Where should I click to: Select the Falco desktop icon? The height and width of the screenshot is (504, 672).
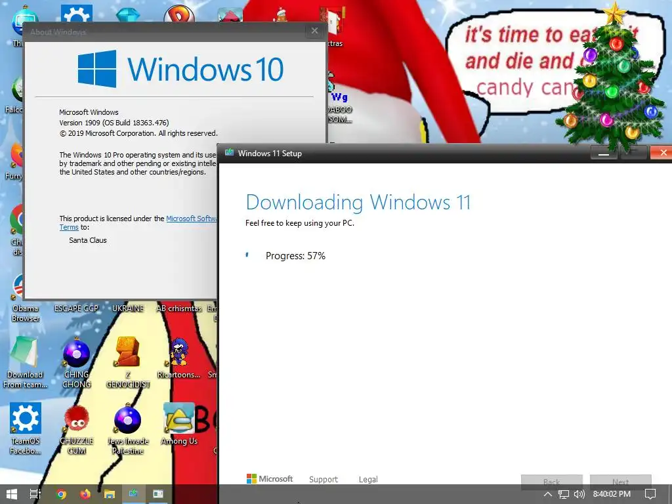pyautogui.click(x=14, y=95)
